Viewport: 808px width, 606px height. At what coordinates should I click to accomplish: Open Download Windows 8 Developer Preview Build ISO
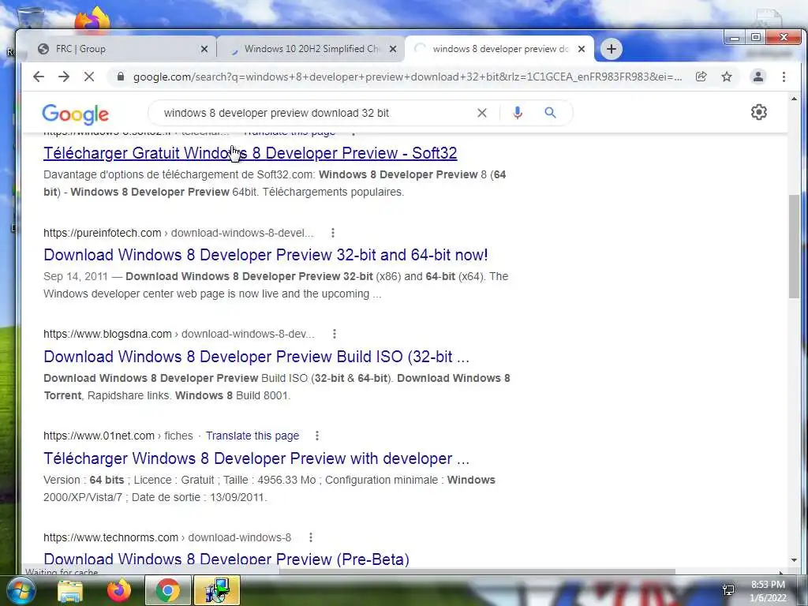click(x=256, y=357)
